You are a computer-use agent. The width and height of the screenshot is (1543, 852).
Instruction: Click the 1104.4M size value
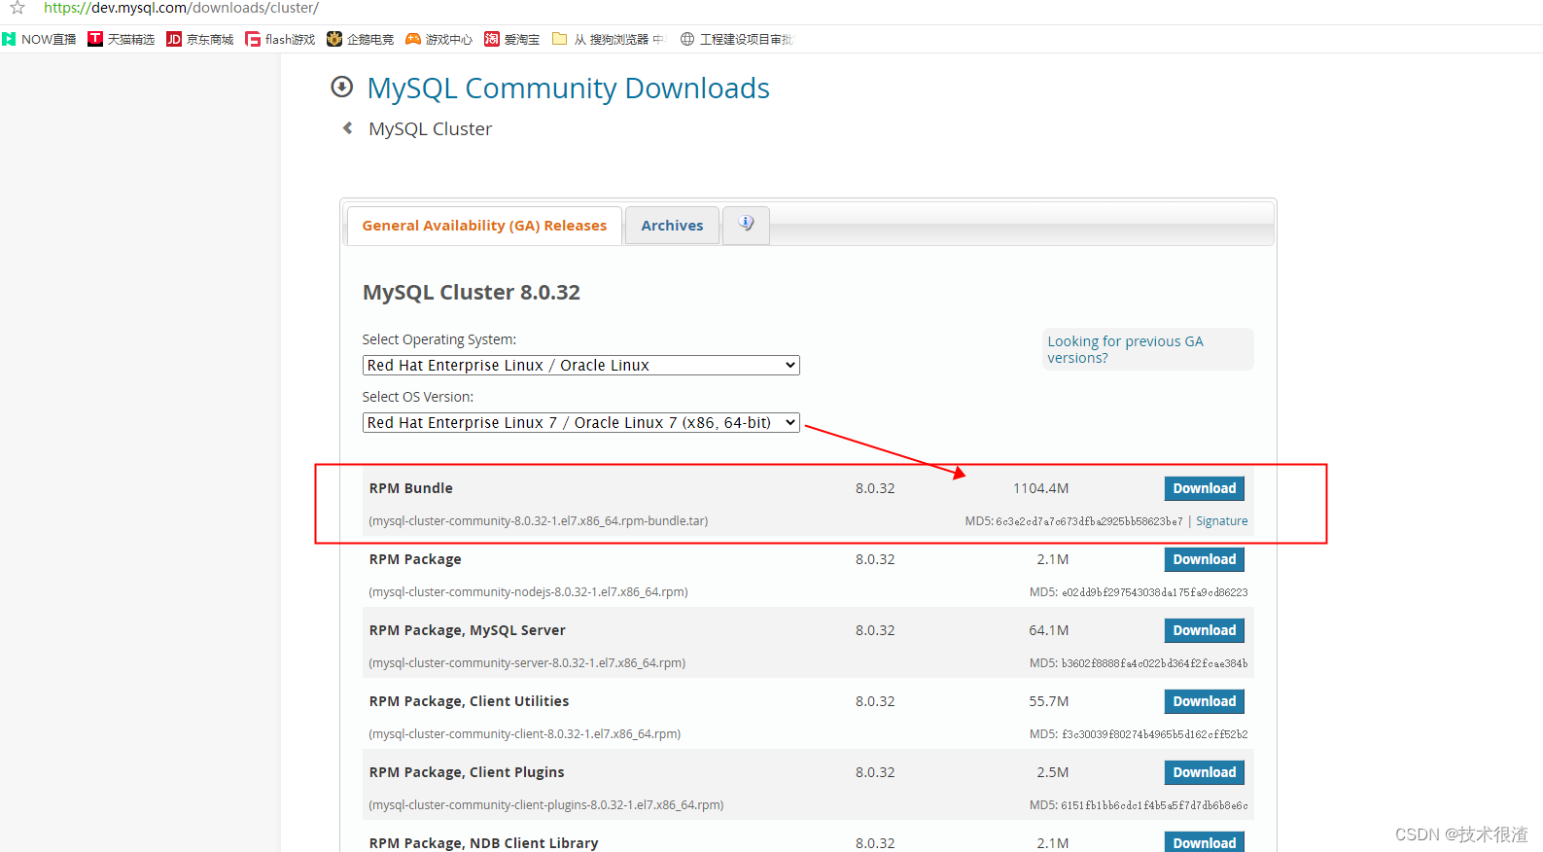pos(1040,488)
